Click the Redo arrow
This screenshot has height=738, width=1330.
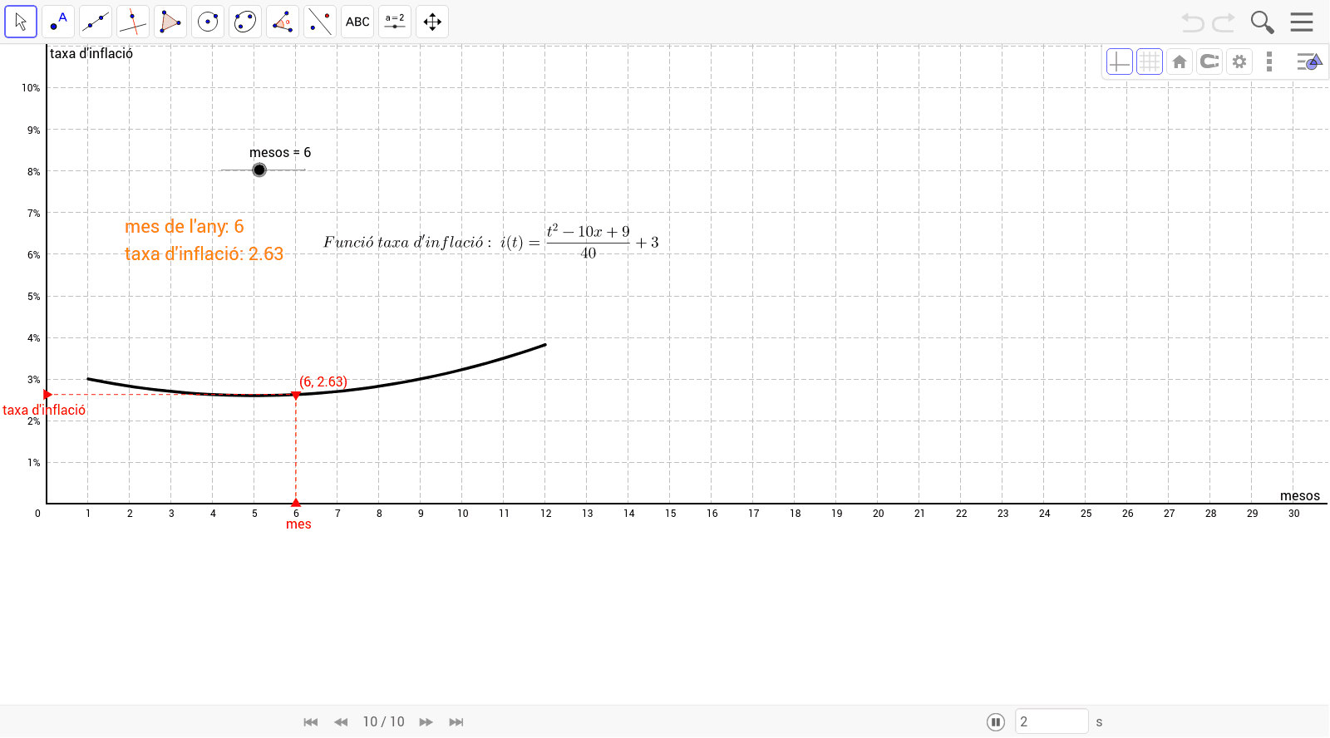point(1224,22)
